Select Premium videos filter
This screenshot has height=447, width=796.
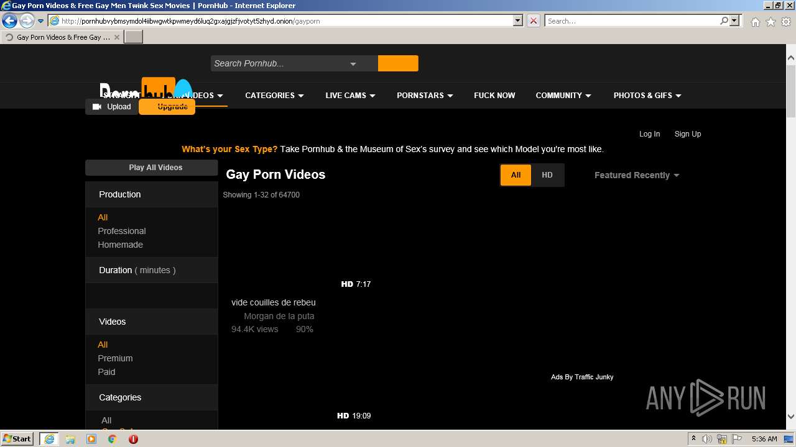(x=115, y=358)
